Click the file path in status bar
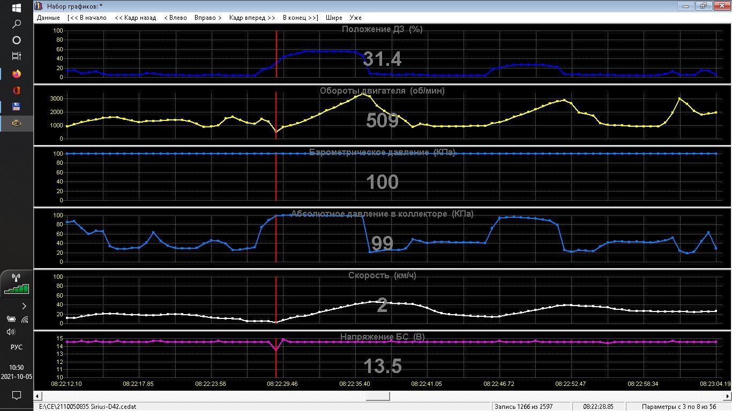732x411 pixels. tap(88, 407)
